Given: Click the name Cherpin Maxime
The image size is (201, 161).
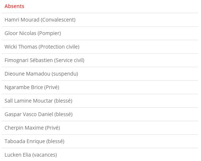Looking at the screenshot, I should point(24,128).
